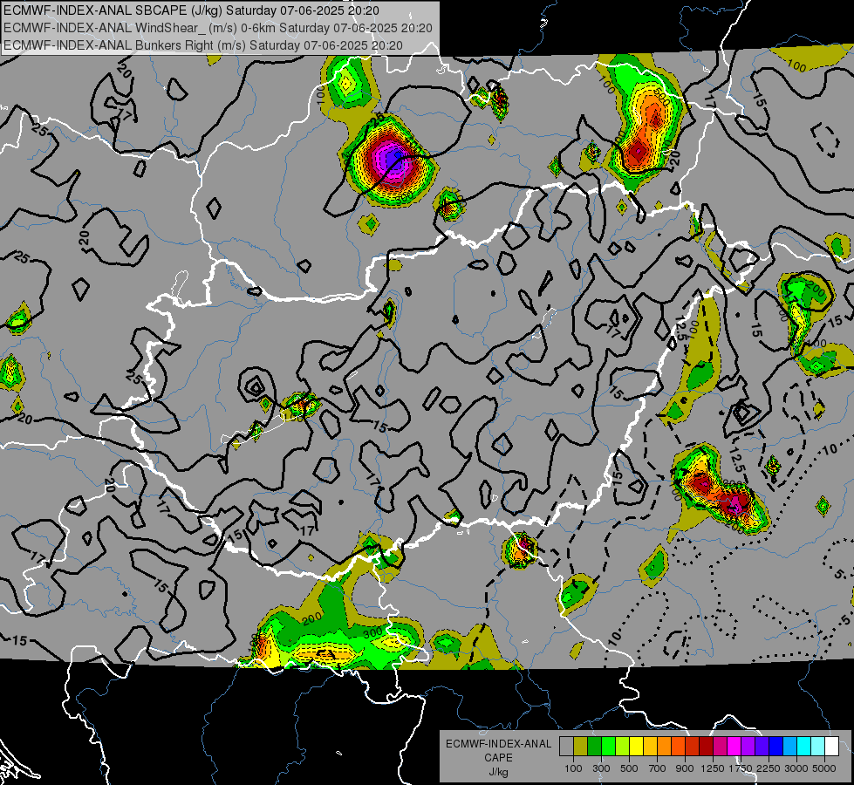Click the legend value 3000

[796, 768]
